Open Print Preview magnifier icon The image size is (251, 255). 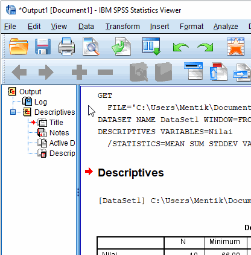91,47
